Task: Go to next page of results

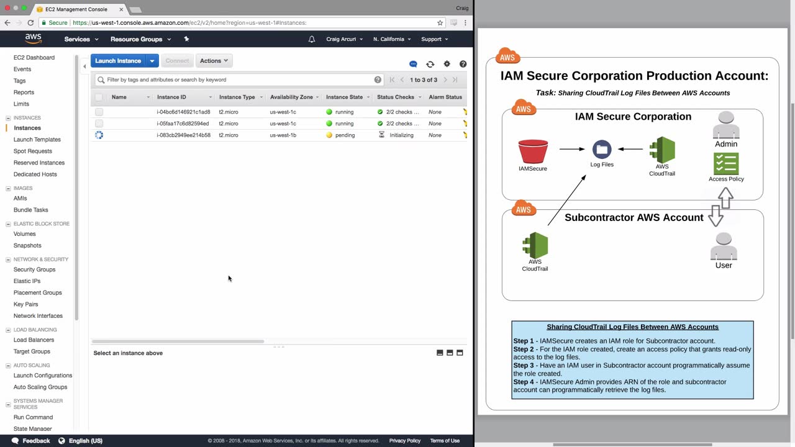Action: pos(445,79)
